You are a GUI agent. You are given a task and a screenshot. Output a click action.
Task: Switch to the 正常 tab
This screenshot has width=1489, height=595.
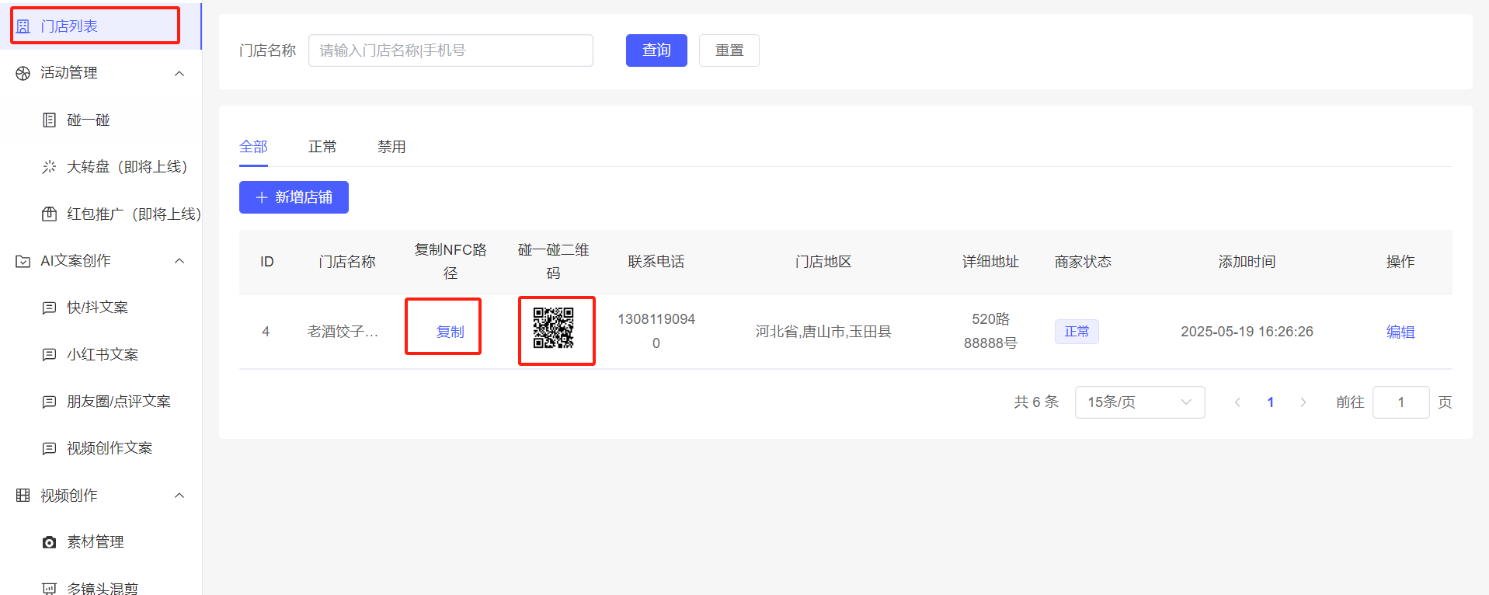click(x=322, y=147)
